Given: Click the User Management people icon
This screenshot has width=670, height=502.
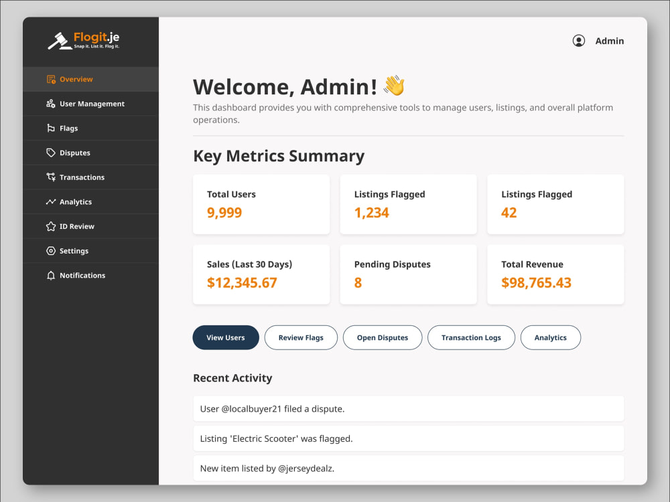Looking at the screenshot, I should pos(51,104).
